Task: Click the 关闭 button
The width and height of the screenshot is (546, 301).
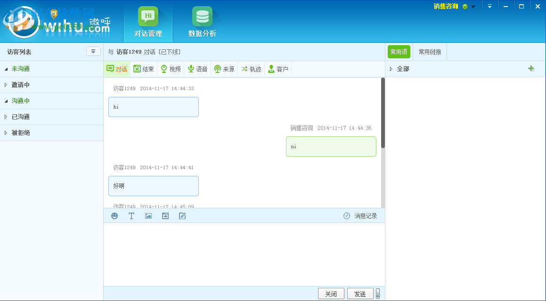Action: (x=331, y=293)
